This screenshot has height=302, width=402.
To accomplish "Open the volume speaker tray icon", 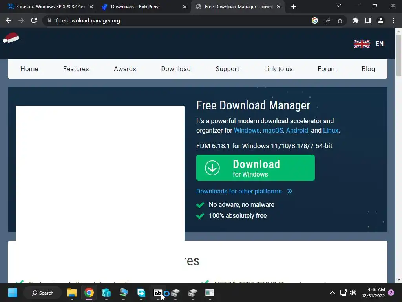I will 353,293.
